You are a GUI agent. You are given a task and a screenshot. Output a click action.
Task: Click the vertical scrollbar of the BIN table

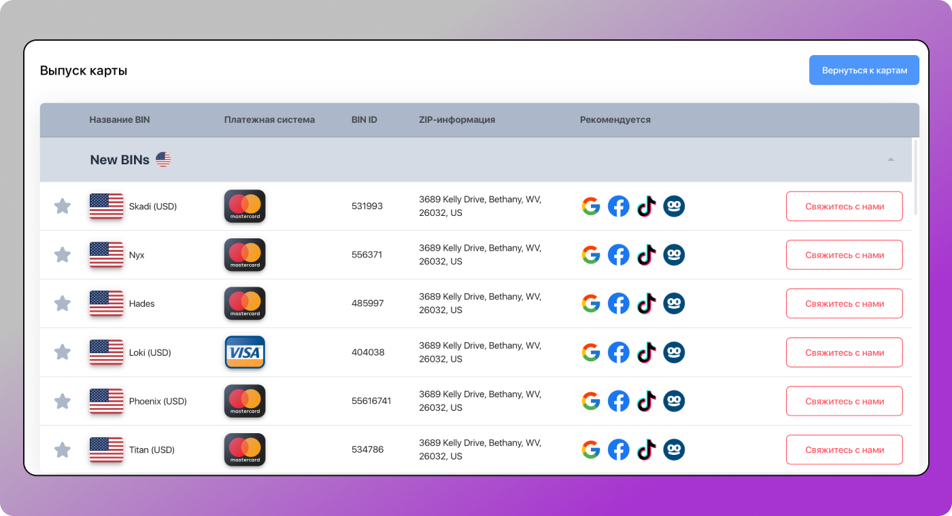[x=915, y=178]
